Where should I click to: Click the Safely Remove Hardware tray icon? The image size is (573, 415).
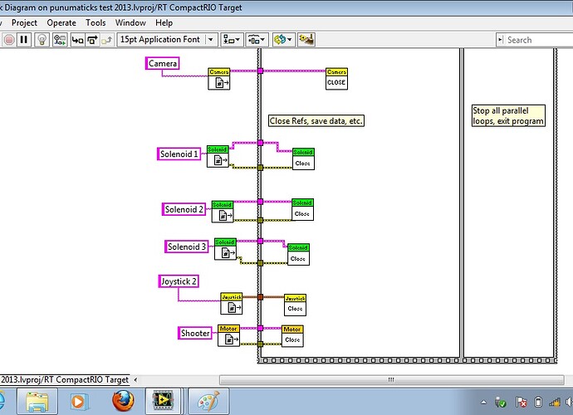point(500,403)
